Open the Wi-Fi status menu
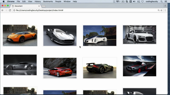Viewport: 170px width, 95px height. (142, 1)
